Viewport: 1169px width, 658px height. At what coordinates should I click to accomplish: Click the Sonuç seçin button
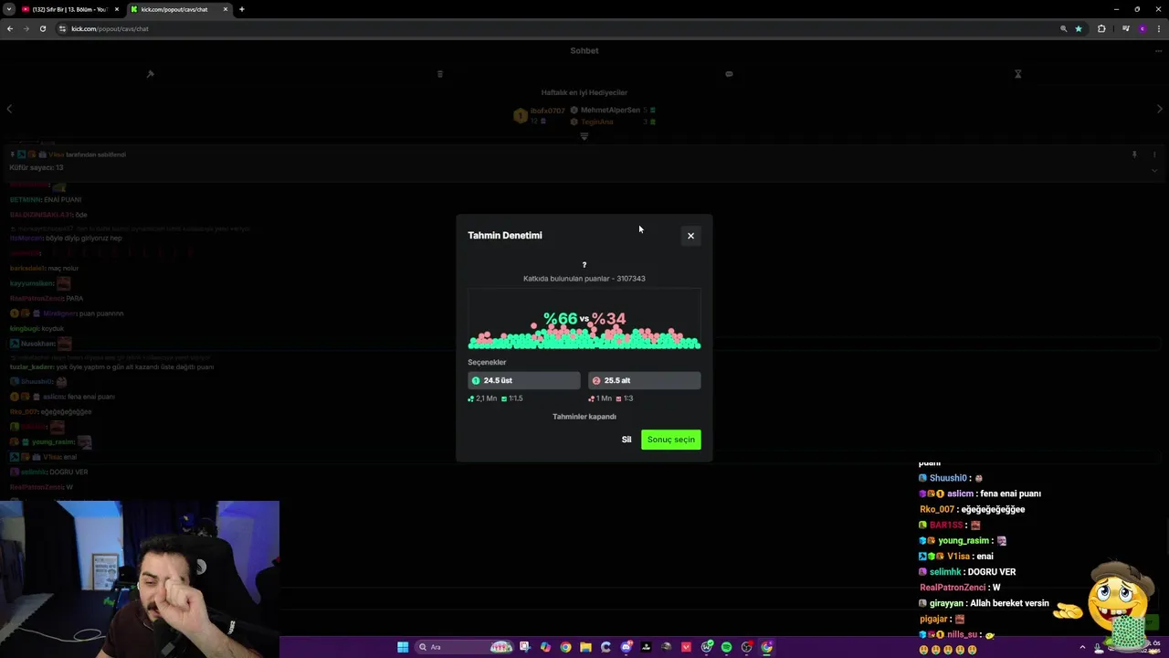click(671, 440)
